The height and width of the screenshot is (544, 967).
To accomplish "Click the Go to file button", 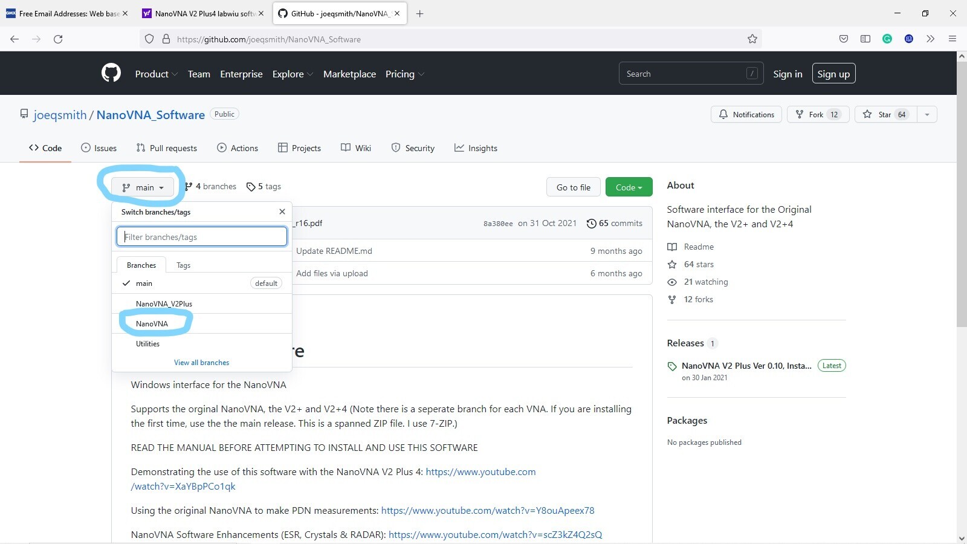I will coord(573,187).
